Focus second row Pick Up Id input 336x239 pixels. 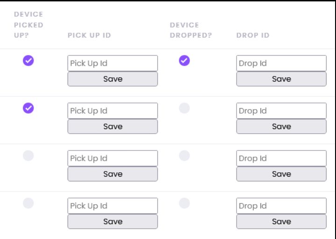tap(112, 111)
